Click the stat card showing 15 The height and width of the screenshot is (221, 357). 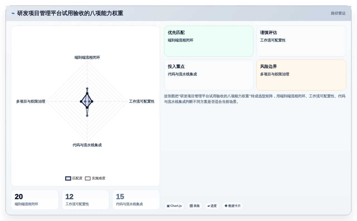click(x=136, y=200)
